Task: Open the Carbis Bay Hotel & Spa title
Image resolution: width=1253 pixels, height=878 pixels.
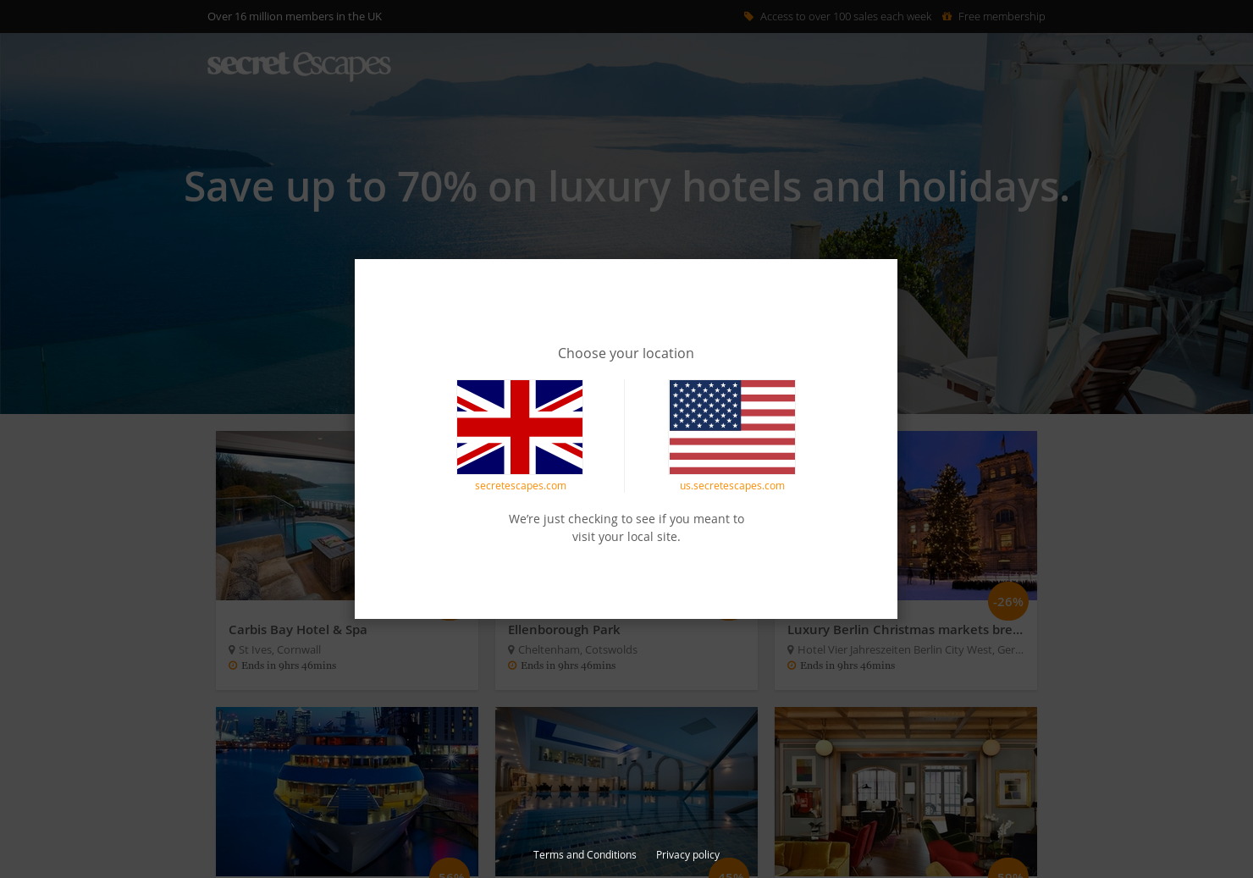Action: [x=298, y=629]
